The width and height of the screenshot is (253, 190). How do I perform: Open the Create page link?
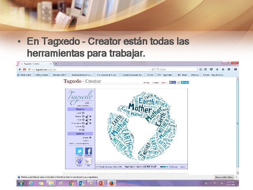[155, 83]
